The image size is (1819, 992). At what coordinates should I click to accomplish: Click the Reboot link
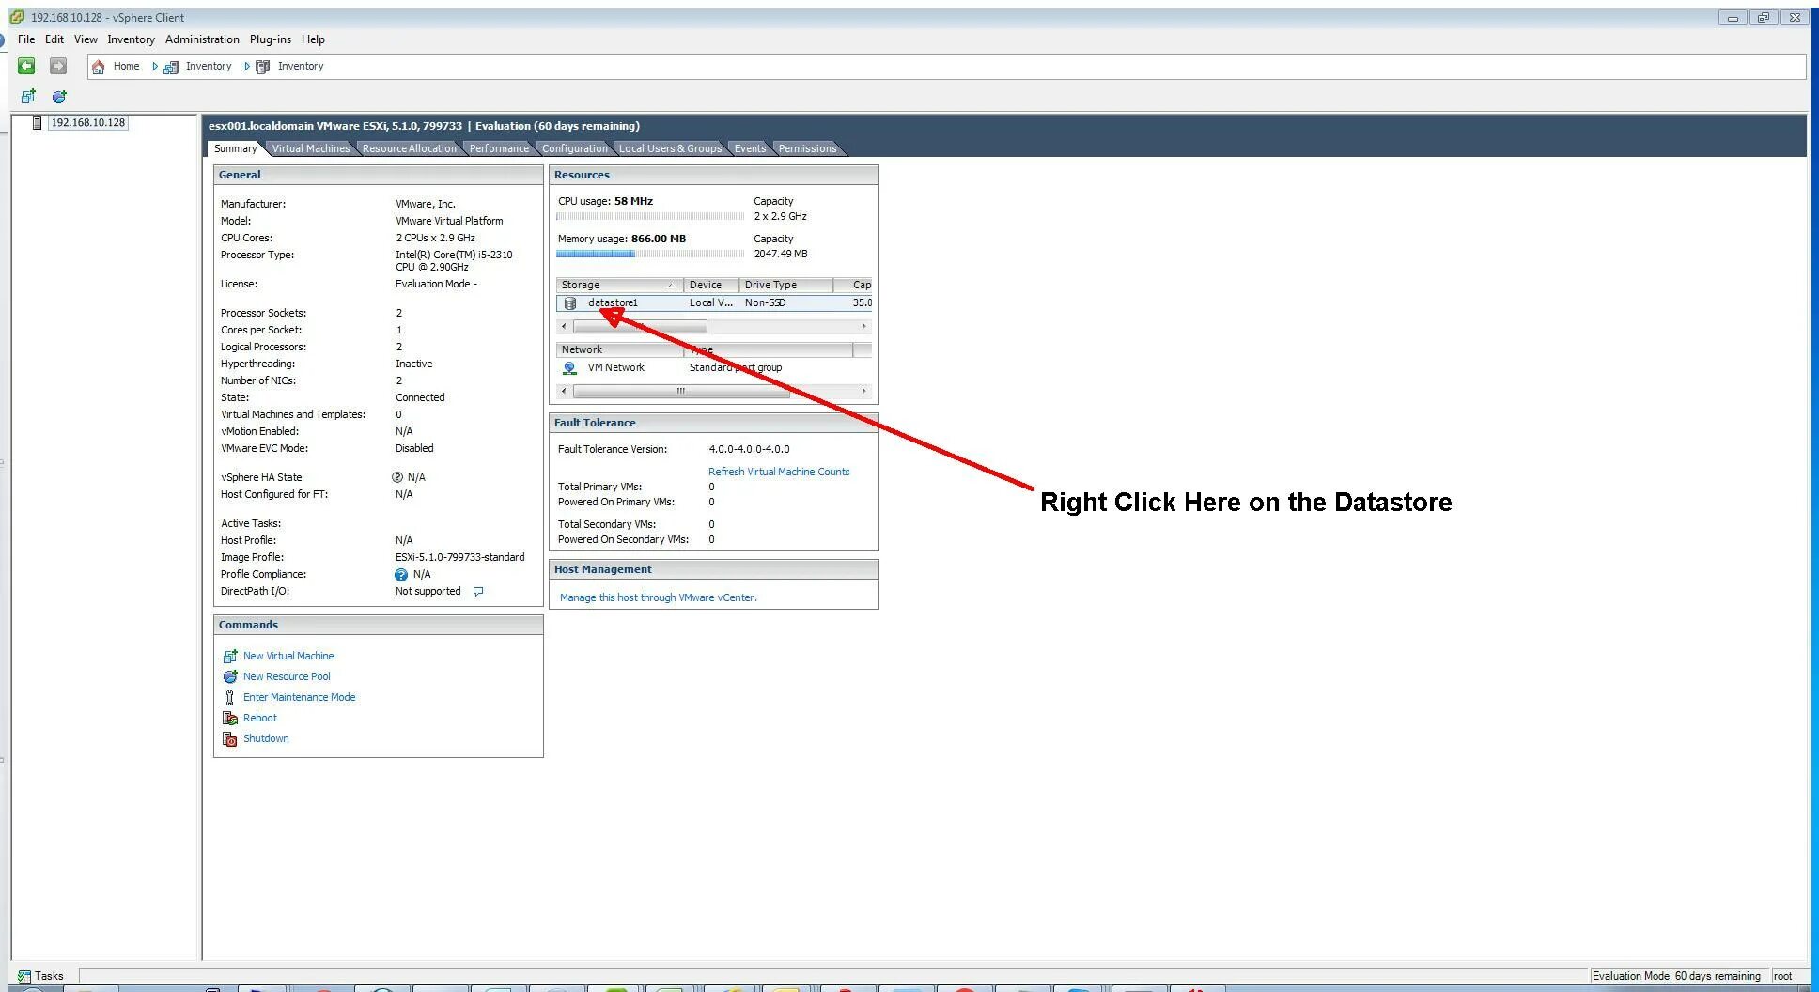pos(260,719)
